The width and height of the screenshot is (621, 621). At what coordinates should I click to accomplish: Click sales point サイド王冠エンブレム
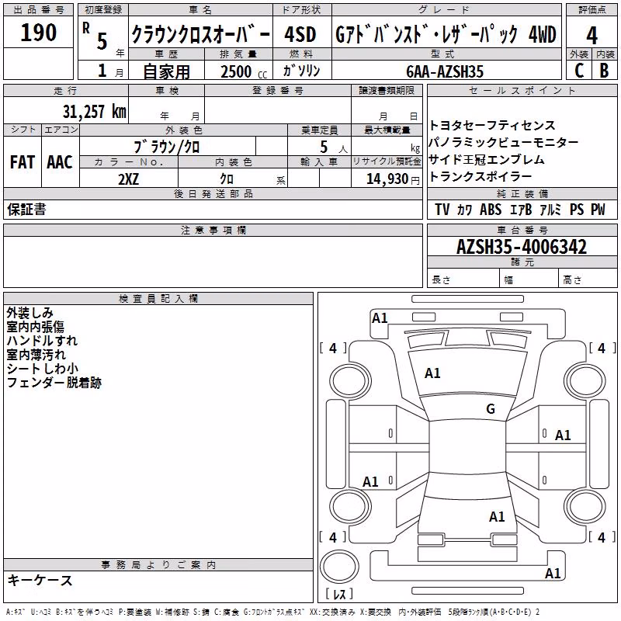click(487, 159)
